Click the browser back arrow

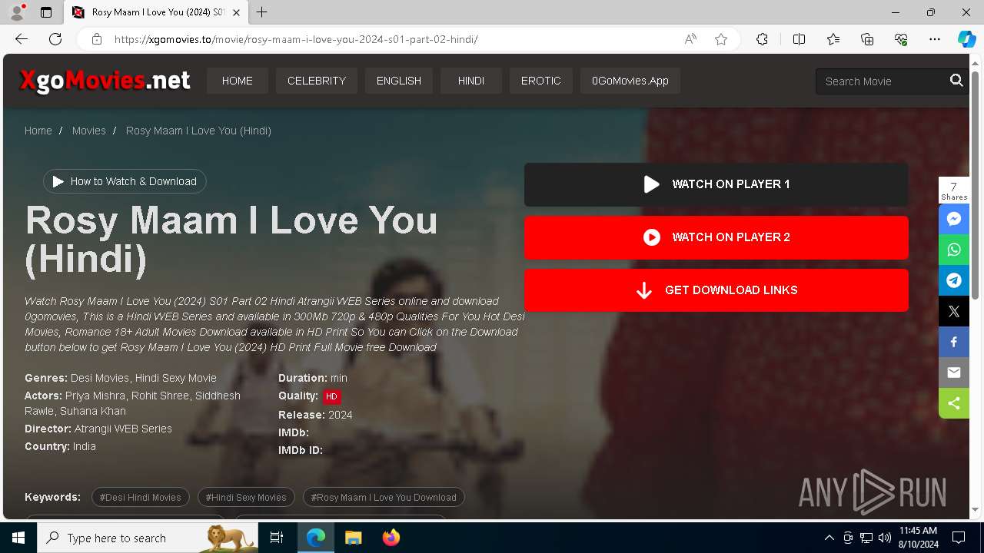22,39
